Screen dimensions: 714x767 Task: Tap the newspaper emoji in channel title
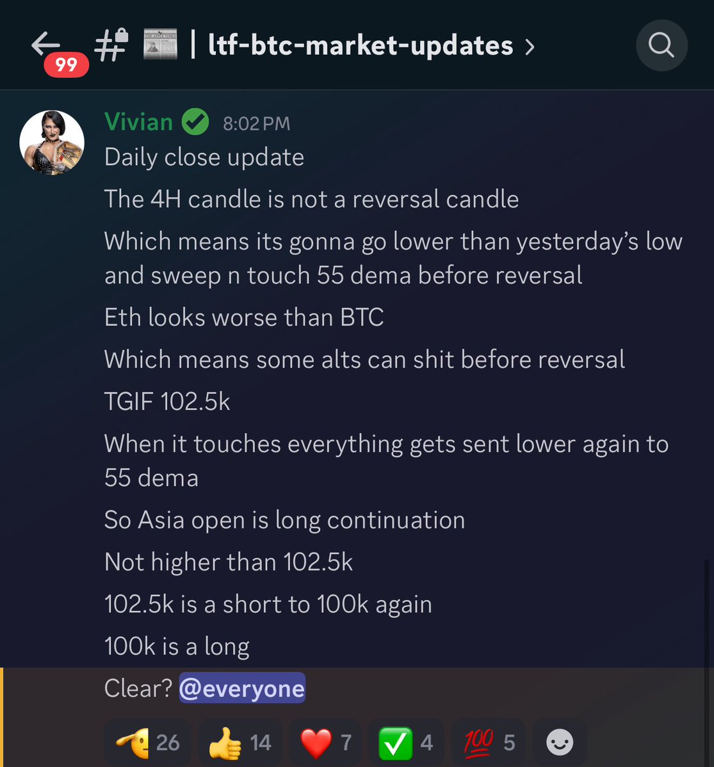[x=160, y=45]
